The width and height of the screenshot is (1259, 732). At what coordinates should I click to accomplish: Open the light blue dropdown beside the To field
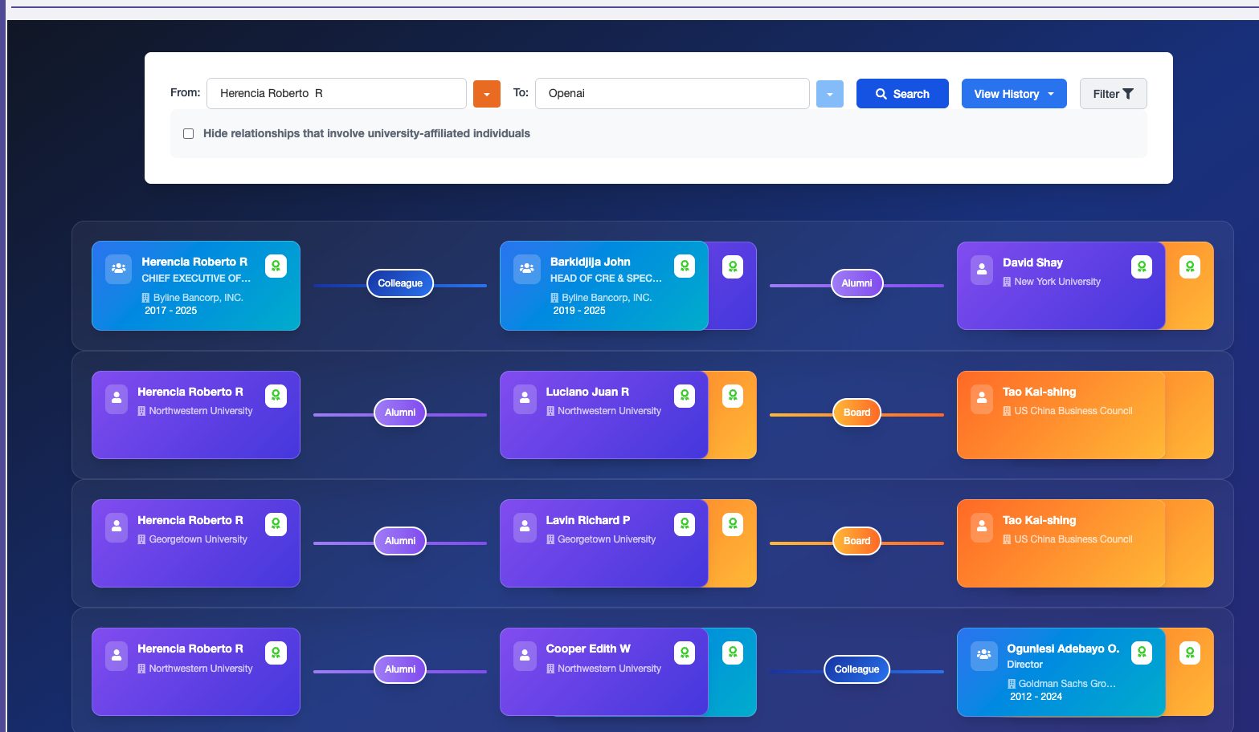point(830,94)
